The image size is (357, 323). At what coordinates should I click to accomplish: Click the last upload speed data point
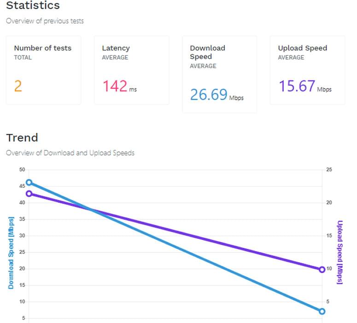click(322, 269)
